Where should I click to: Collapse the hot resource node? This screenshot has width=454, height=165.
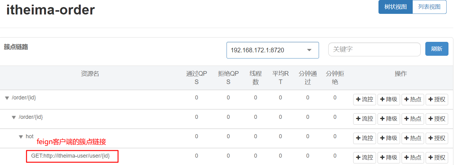pos(21,137)
